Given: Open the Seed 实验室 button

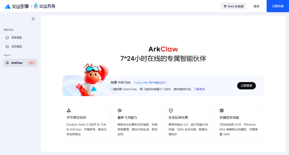Looking at the screenshot, I should [234, 6].
